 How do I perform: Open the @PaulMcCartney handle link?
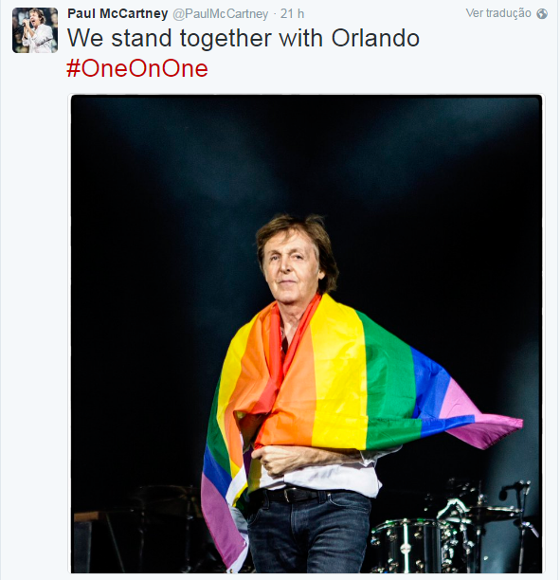[x=221, y=14]
